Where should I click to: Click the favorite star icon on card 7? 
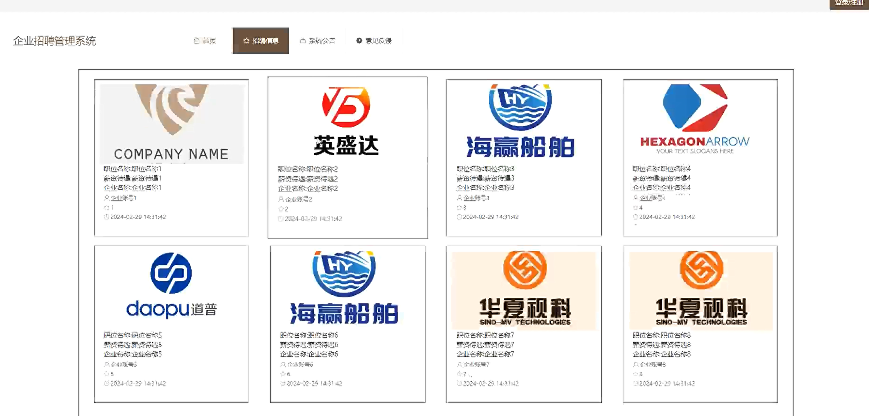click(x=459, y=374)
